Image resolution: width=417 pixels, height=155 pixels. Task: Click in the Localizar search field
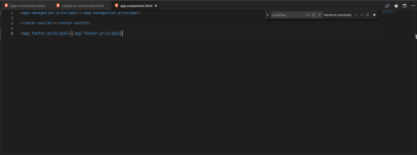coord(288,15)
